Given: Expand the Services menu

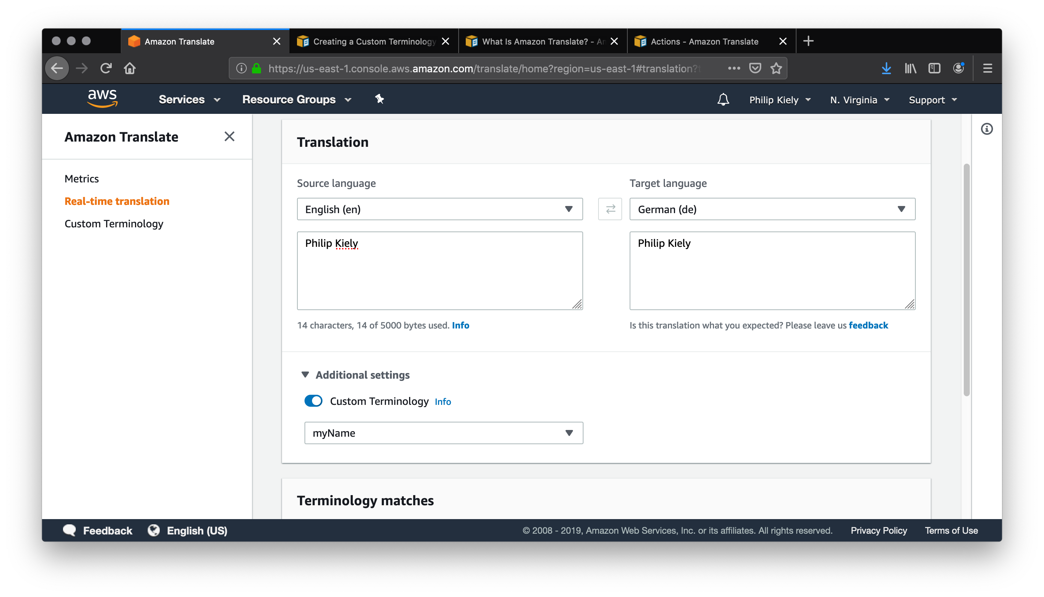Looking at the screenshot, I should point(190,100).
